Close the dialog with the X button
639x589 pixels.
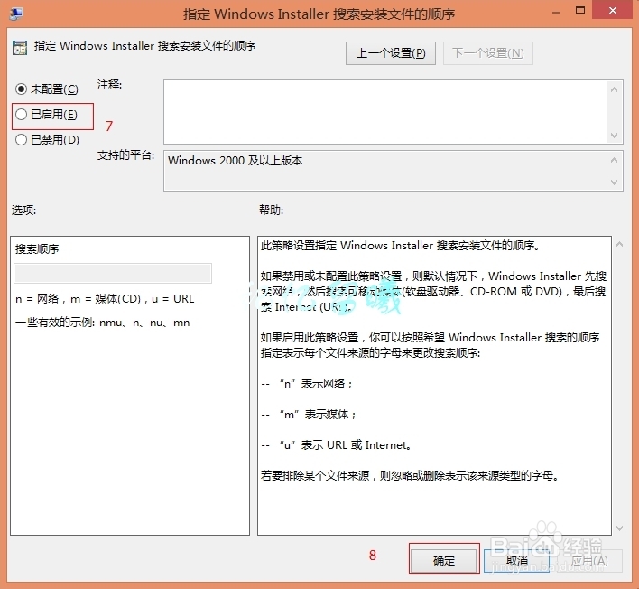pos(613,11)
